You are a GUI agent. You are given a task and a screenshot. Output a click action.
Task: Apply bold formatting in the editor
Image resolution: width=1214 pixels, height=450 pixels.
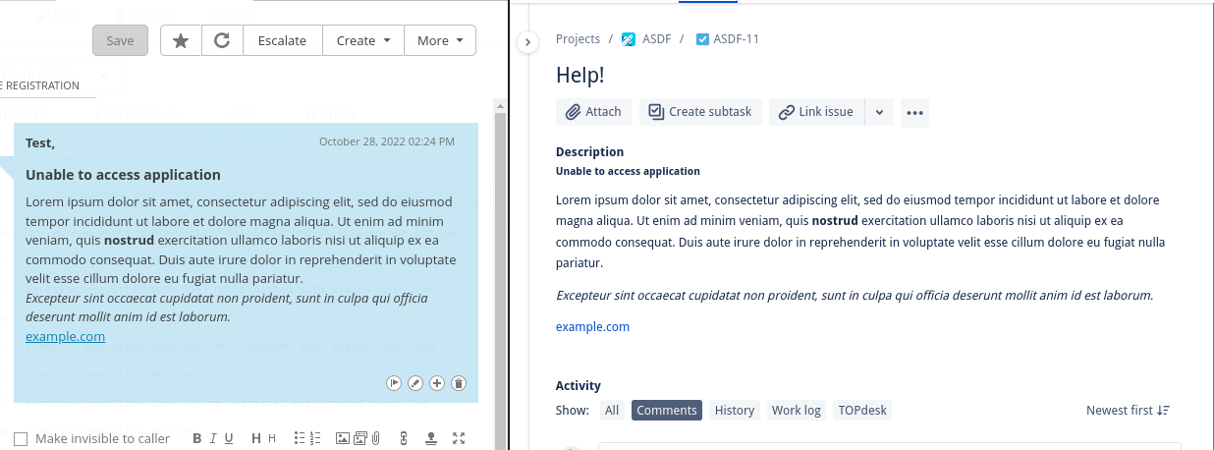pos(197,438)
